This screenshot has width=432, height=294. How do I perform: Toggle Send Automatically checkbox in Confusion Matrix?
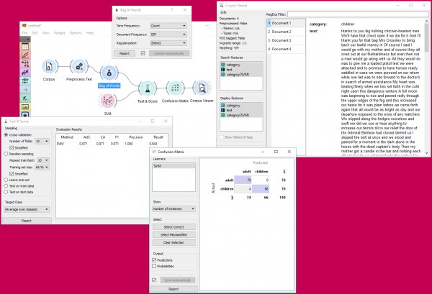coord(154,280)
